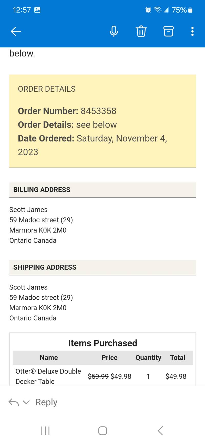The width and height of the screenshot is (205, 445).
Task: Expand reply options chevron beside Reply
Action: [x=26, y=402]
